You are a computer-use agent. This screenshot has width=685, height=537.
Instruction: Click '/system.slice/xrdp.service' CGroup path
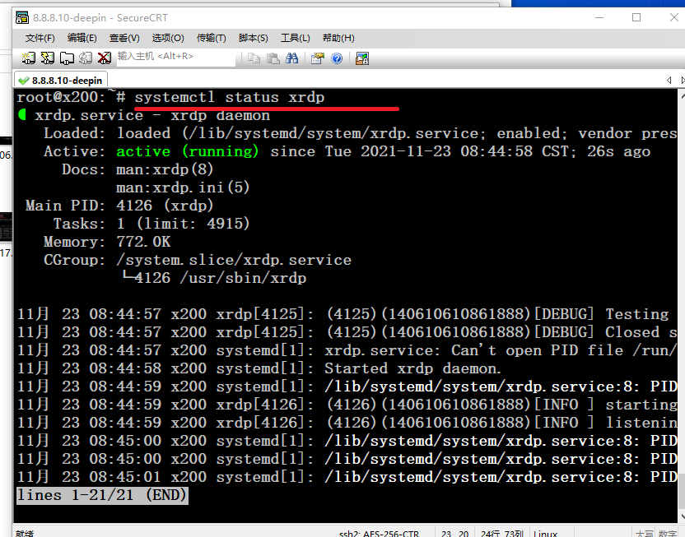pyautogui.click(x=234, y=260)
